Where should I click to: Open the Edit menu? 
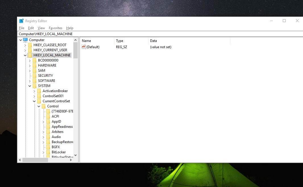tap(31, 28)
